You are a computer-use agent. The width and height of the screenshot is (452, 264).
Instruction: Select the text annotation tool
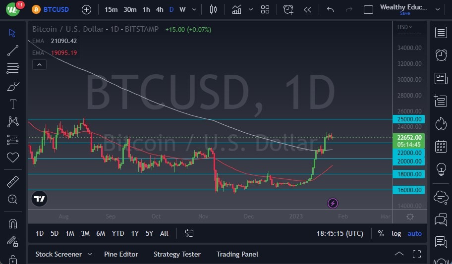click(x=13, y=104)
